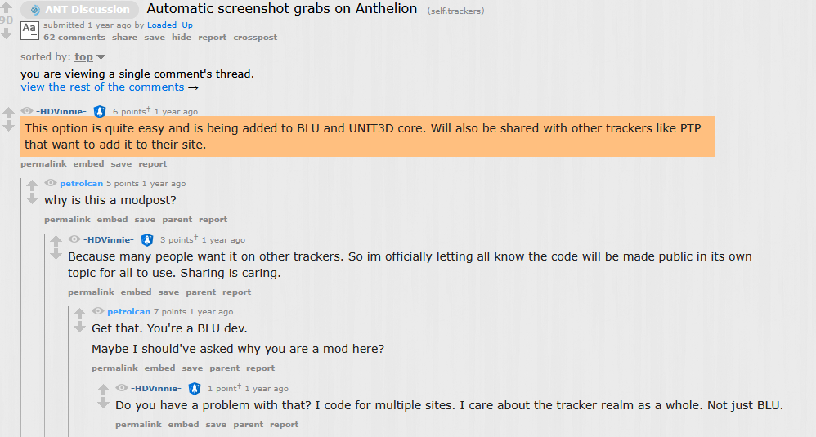Viewport: 816px width, 437px height.
Task: Select crosspost under the post title
Action: (x=255, y=38)
